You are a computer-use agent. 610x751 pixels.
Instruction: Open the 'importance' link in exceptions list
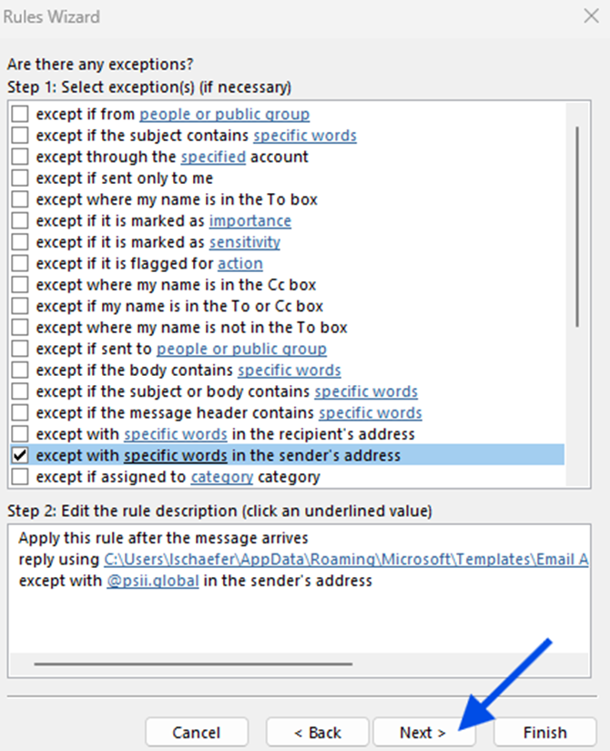[249, 221]
